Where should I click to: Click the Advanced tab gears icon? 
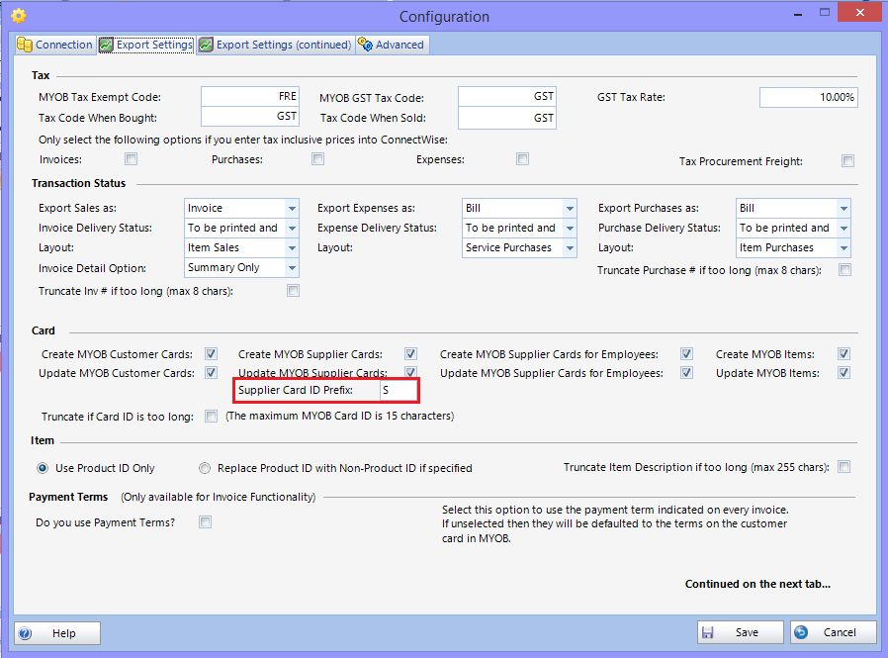pos(365,45)
